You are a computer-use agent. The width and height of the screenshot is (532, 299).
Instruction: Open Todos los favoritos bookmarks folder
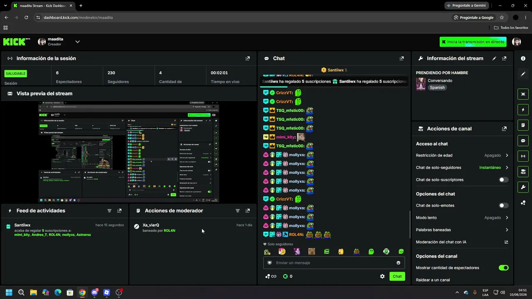click(511, 28)
